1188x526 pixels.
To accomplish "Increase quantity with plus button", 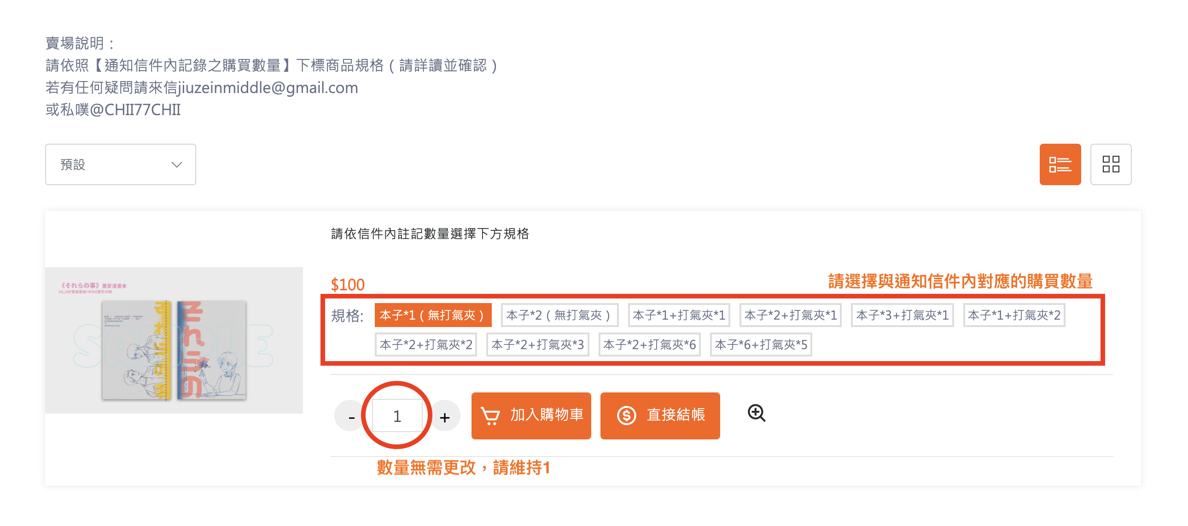I will (x=444, y=417).
